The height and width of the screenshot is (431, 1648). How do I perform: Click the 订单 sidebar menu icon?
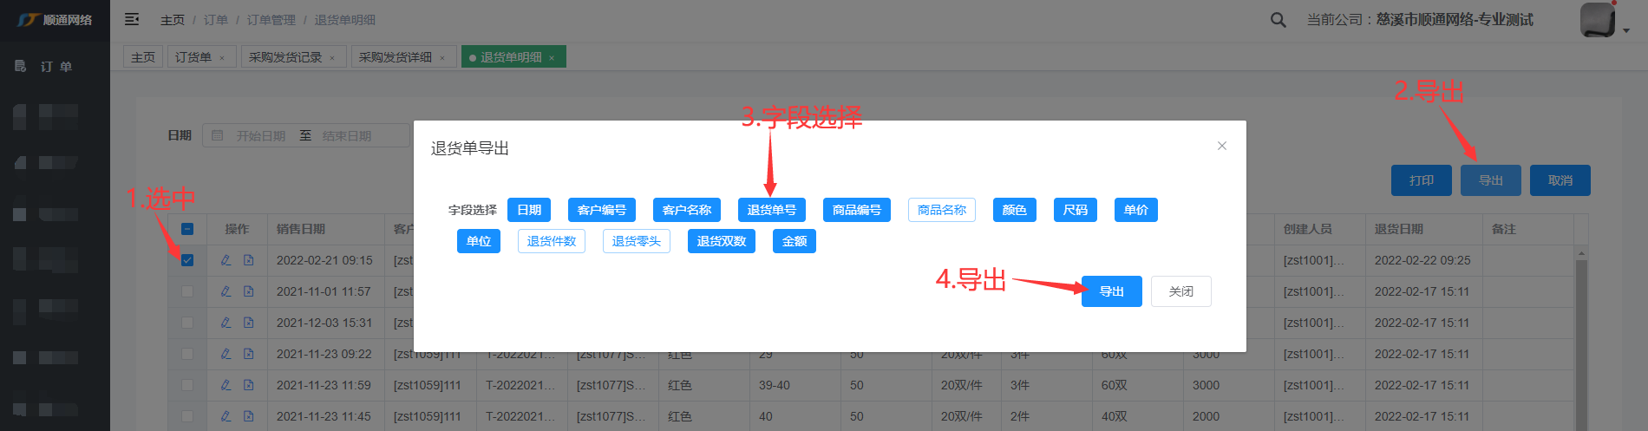(x=21, y=66)
